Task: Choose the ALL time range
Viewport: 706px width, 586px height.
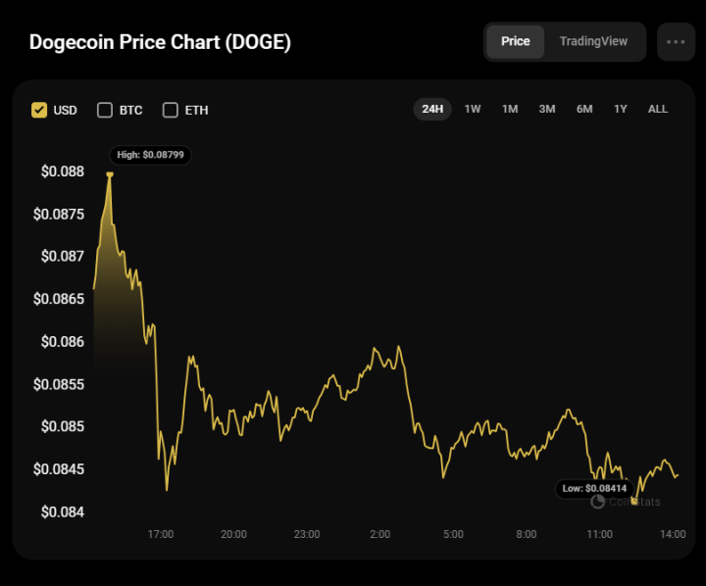Action: 658,109
